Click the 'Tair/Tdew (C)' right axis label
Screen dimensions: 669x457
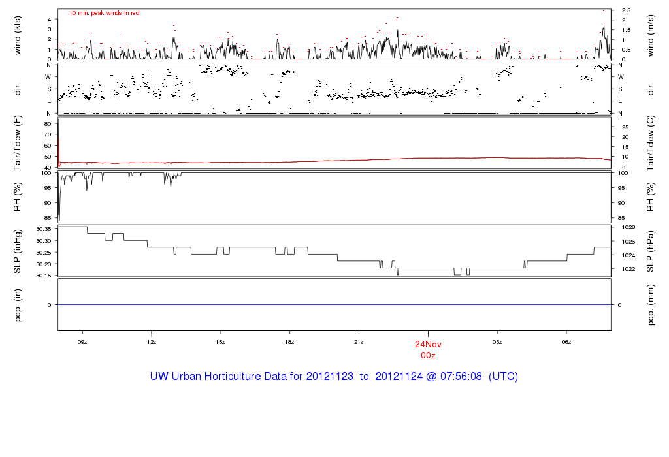(650, 143)
